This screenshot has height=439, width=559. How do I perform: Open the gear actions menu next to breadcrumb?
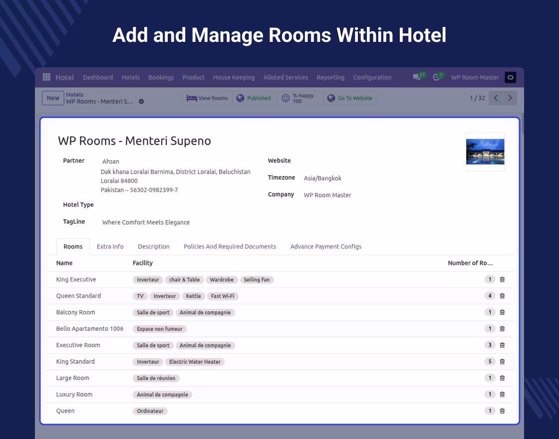click(141, 102)
